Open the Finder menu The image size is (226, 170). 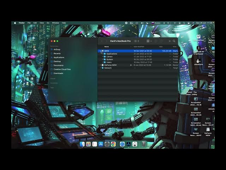[x=22, y=23]
